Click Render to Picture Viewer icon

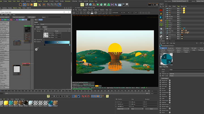click(x=153, y=5)
